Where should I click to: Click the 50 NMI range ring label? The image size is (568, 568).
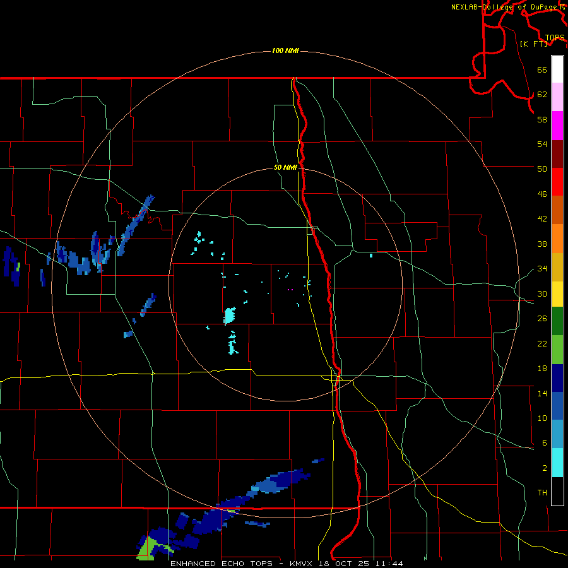coord(285,167)
